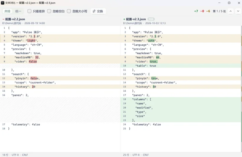Switch to 统一 unified view
The image size is (242, 157).
(18, 11)
